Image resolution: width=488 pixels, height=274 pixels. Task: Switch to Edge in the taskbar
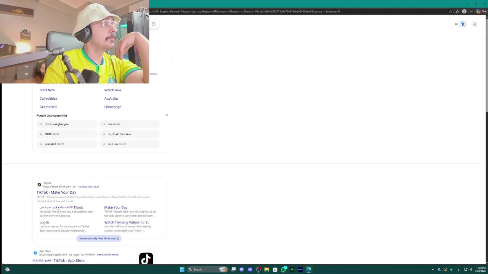click(x=309, y=269)
